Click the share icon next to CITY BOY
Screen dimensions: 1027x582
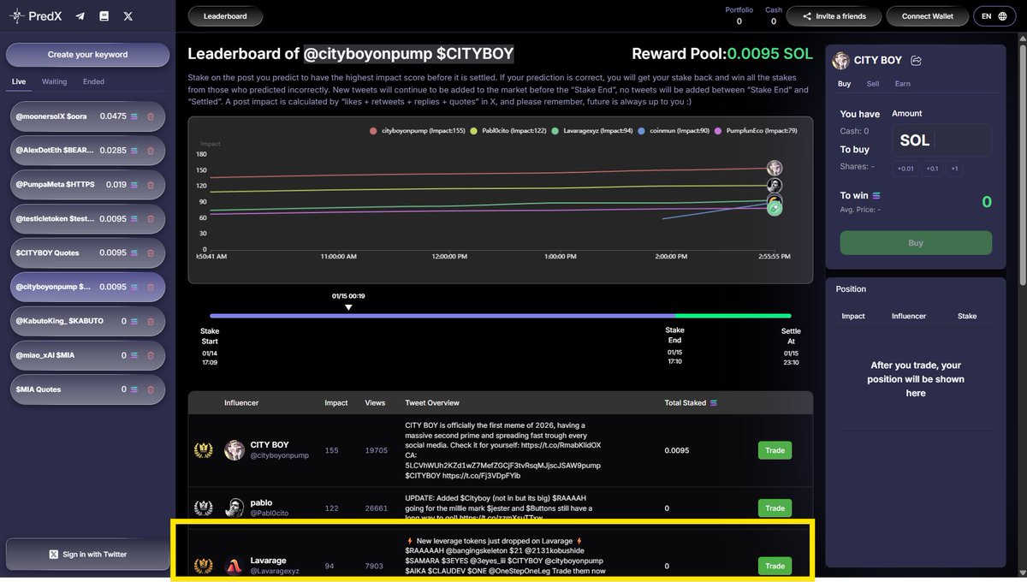pyautogui.click(x=917, y=61)
